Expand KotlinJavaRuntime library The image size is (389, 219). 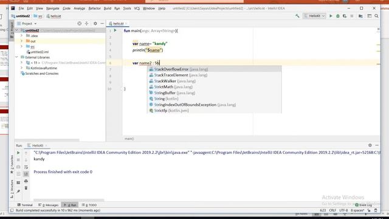point(22,68)
